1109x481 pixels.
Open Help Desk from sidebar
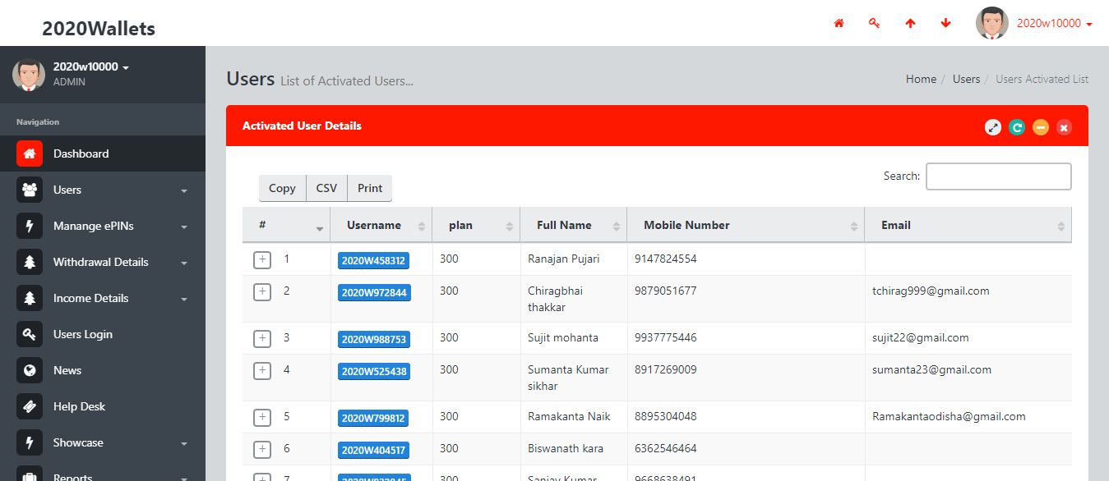tap(79, 406)
